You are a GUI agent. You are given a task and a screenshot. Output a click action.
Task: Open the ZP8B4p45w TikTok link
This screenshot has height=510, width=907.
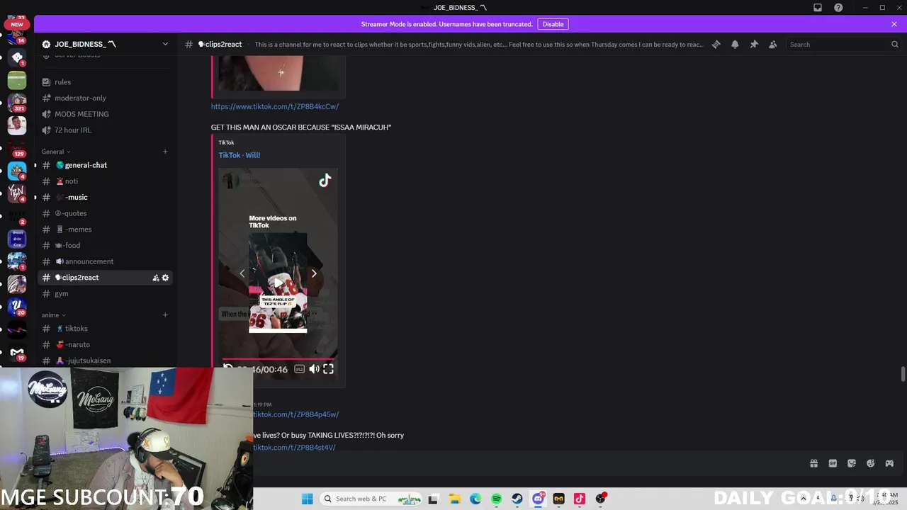[296, 414]
